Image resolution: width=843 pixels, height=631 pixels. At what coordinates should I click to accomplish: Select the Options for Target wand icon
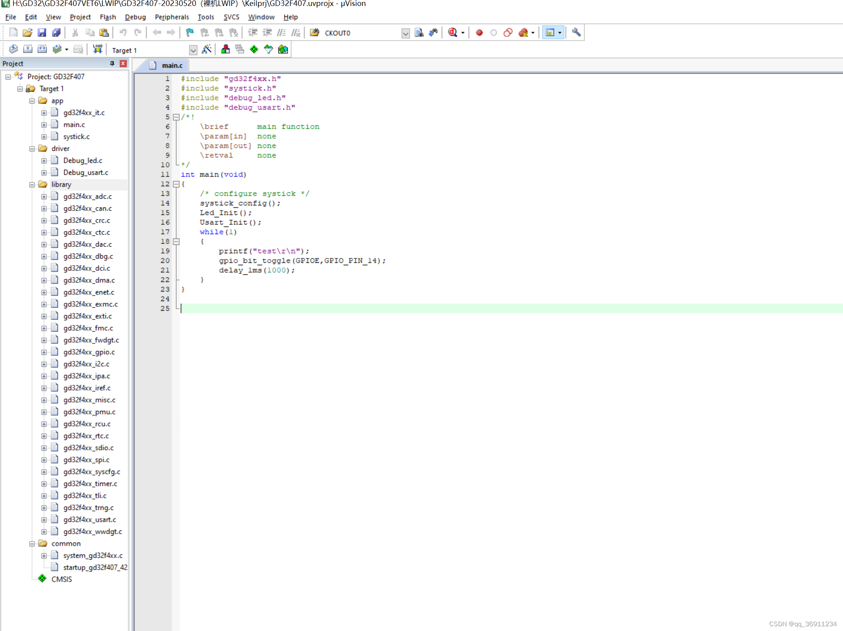click(x=207, y=49)
